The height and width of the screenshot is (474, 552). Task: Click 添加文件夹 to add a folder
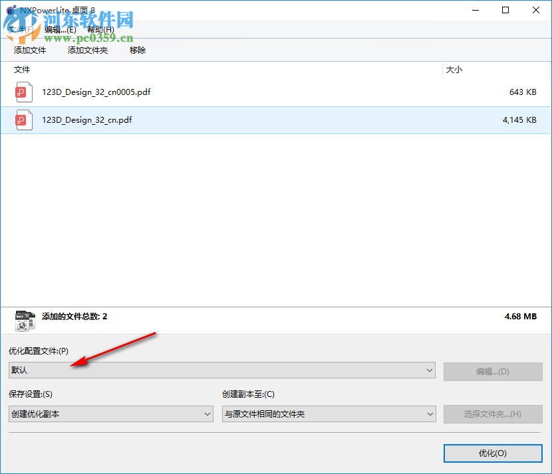click(87, 50)
